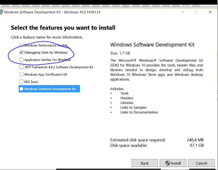
Task: Highlight the Windows App Certification Kit name
Action: click(x=46, y=75)
